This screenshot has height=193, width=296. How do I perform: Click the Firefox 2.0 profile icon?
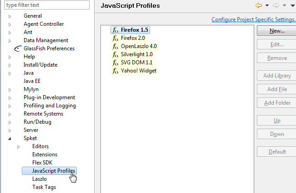(x=115, y=38)
